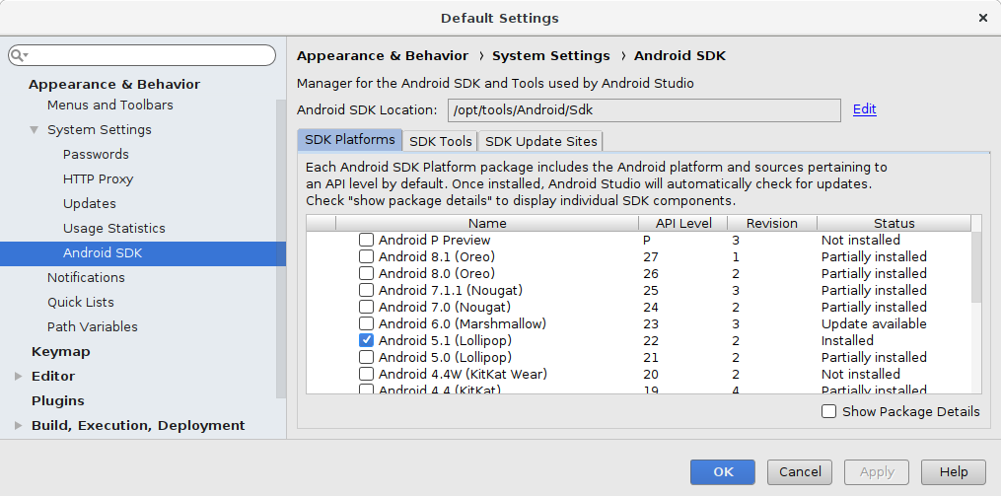
Task: Expand the Editor settings section
Action: click(18, 376)
